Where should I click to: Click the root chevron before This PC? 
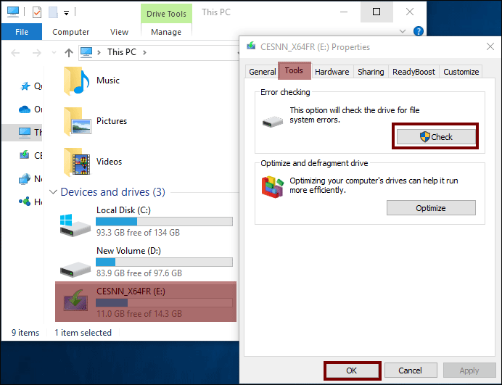coord(99,52)
